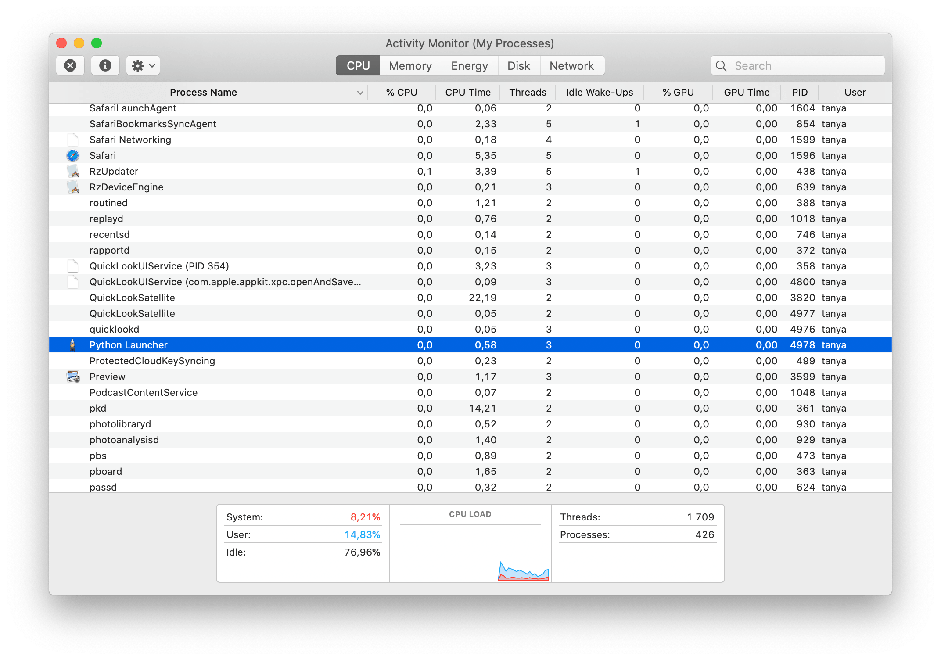
Task: Click the Python Launcher rocket icon
Action: (73, 344)
